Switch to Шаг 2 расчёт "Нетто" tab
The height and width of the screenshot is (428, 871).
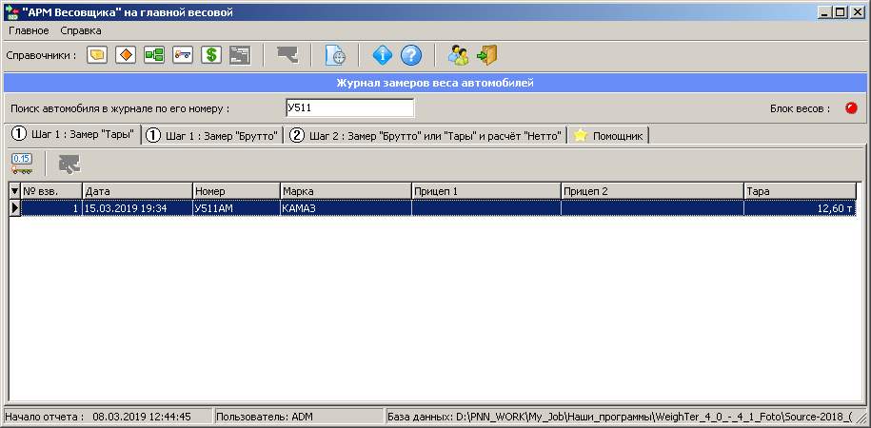pyautogui.click(x=426, y=135)
